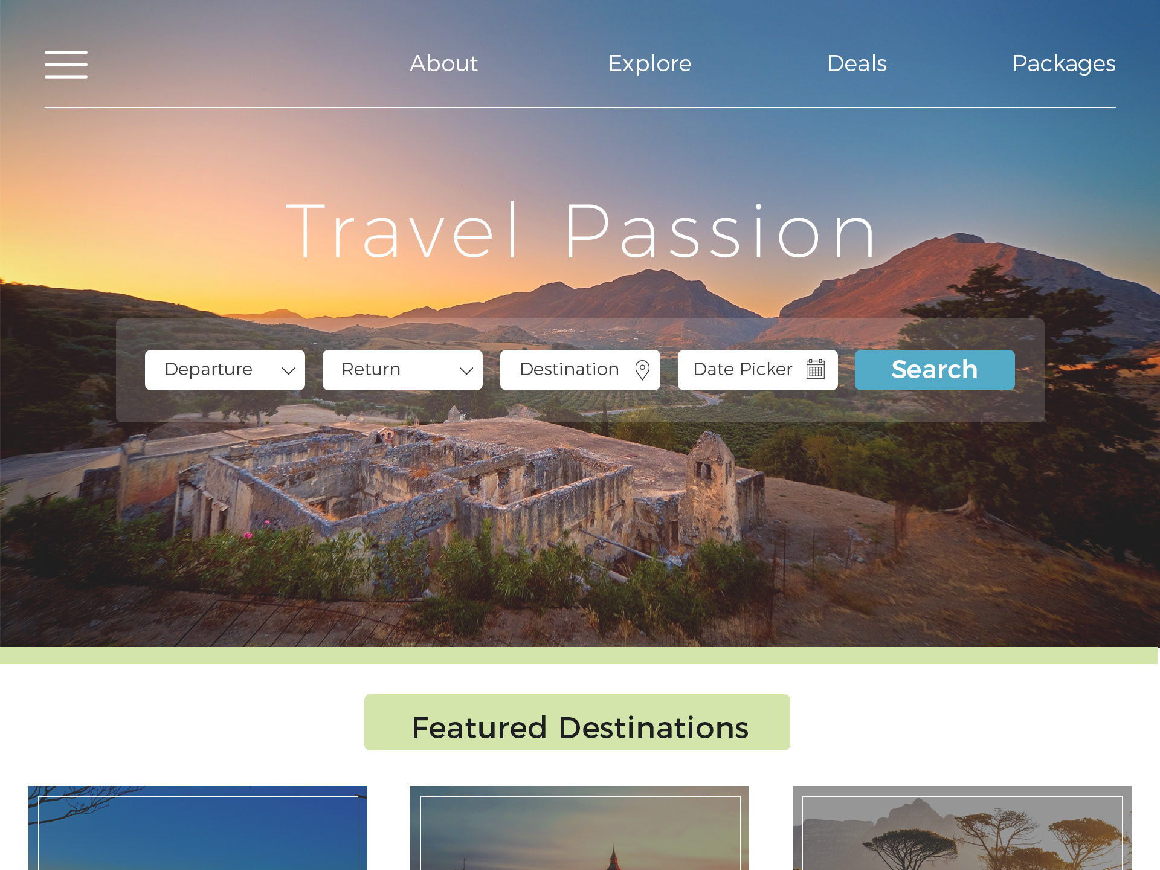Image resolution: width=1160 pixels, height=870 pixels.
Task: Expand the Departure dropdown chevron
Action: (x=289, y=370)
